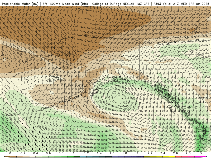This screenshot has height=158, width=211.
Task: Click the "2" color scale label
Action: pos(137,153)
